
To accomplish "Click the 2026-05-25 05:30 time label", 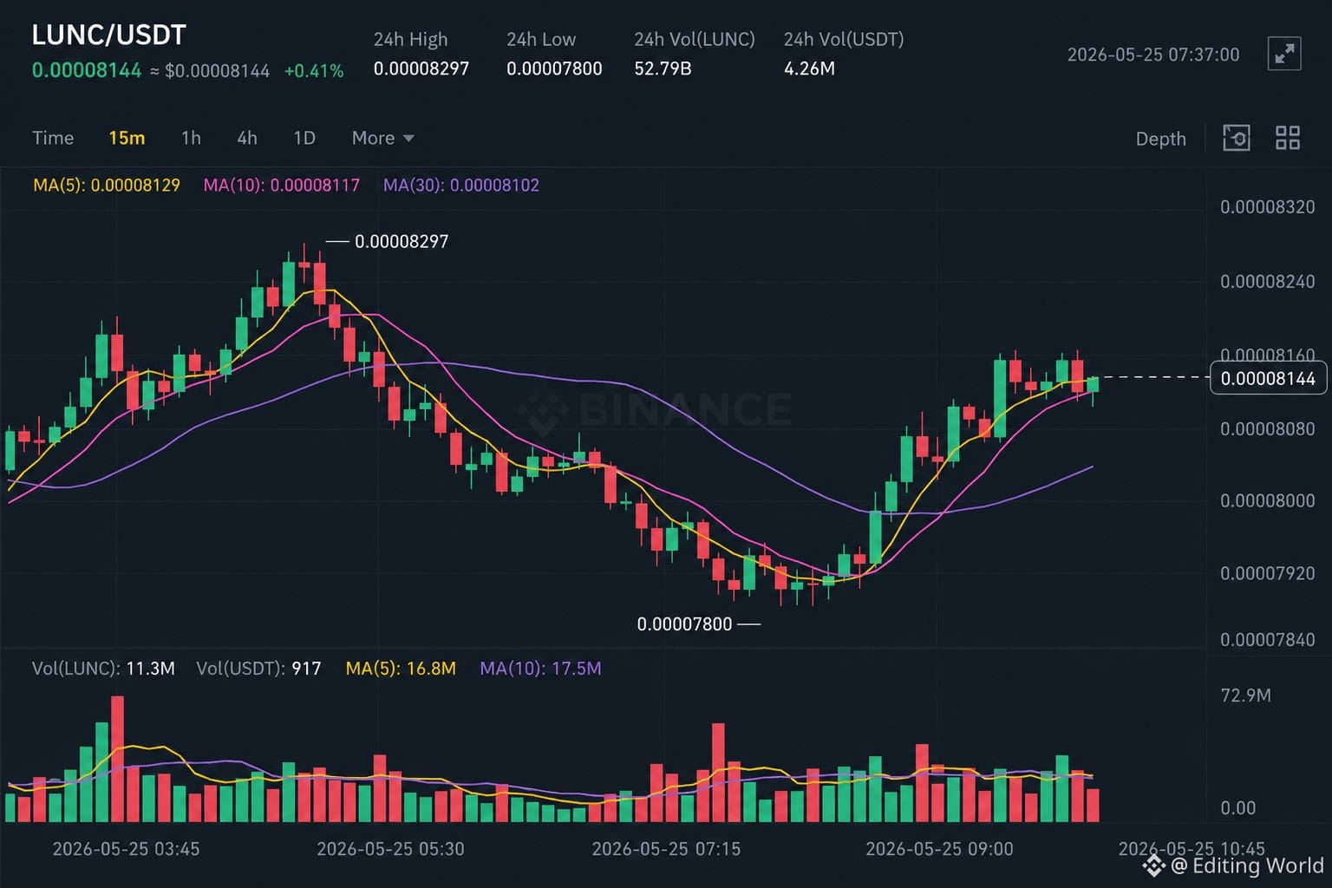I will [x=390, y=849].
